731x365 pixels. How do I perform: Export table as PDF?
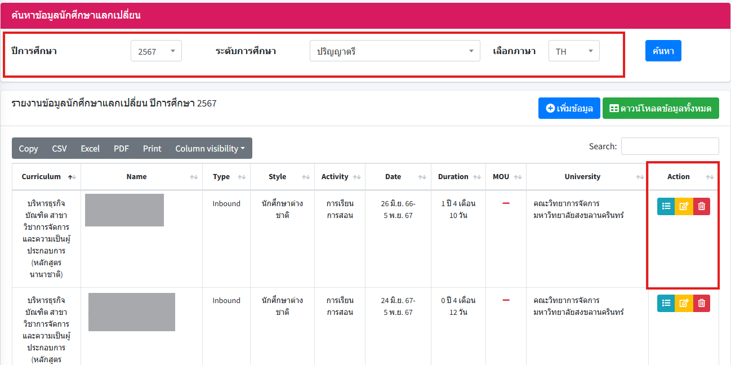coord(121,149)
